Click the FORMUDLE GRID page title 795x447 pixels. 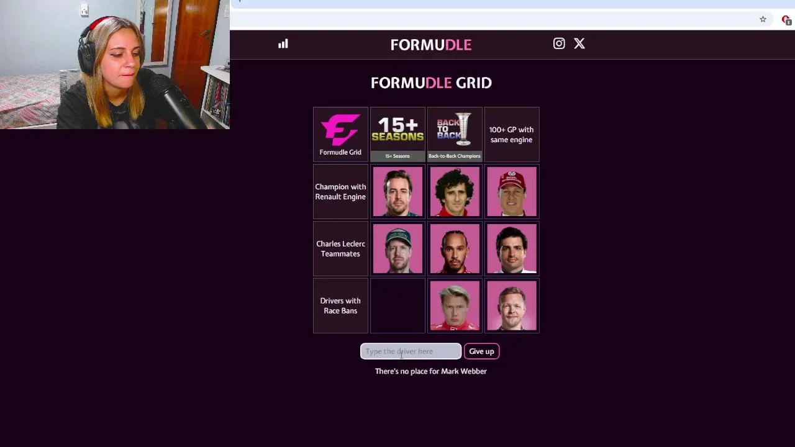tap(431, 83)
